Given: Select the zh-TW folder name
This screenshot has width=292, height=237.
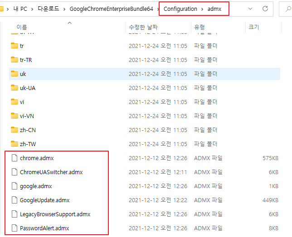Looking at the screenshot, I should click(28, 144).
